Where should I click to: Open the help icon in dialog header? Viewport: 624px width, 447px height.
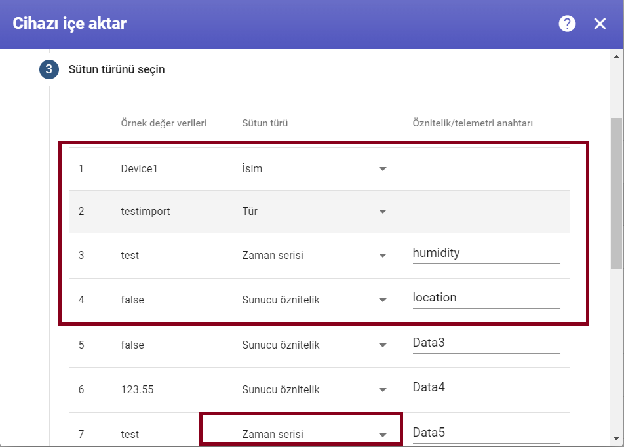pyautogui.click(x=567, y=24)
